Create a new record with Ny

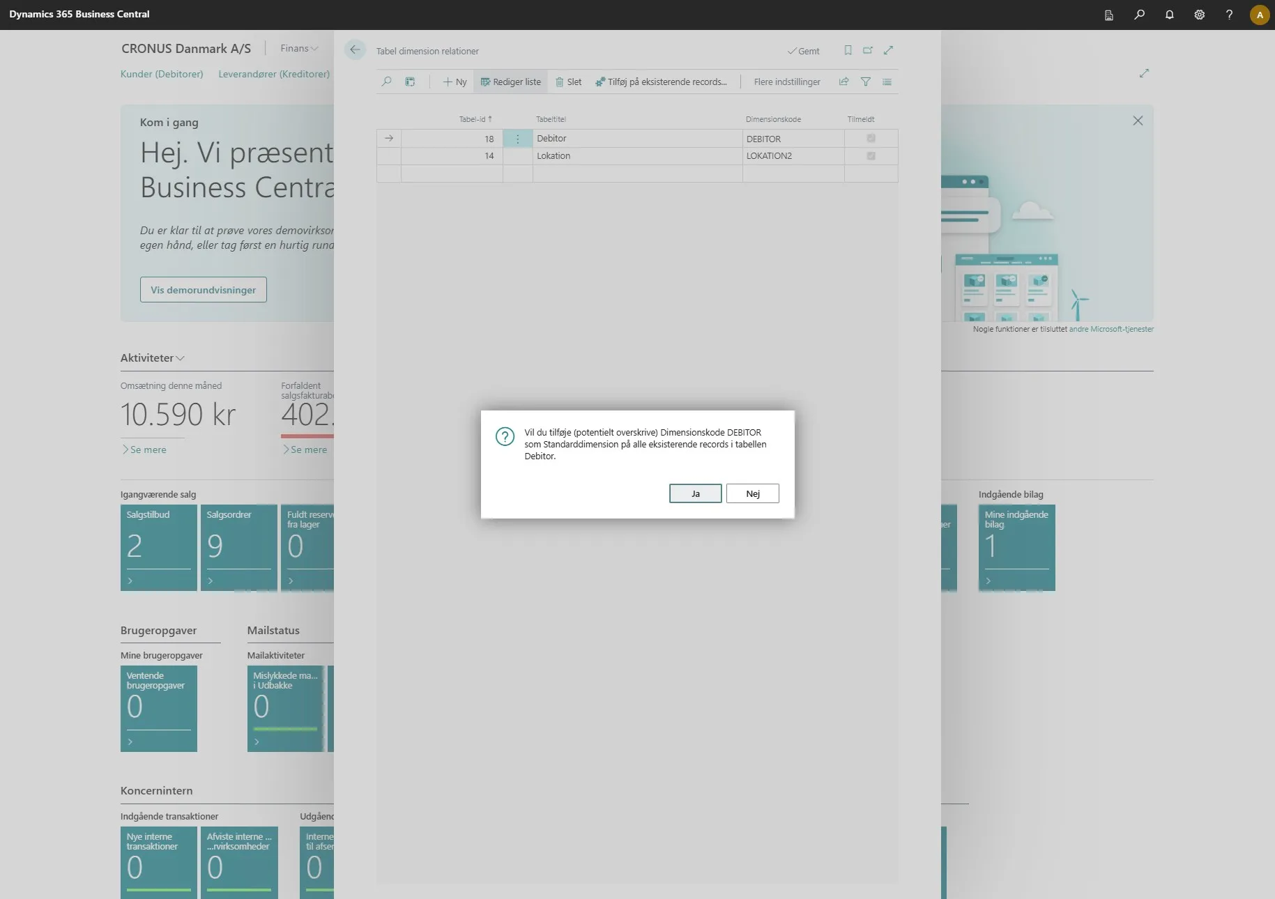coord(455,82)
